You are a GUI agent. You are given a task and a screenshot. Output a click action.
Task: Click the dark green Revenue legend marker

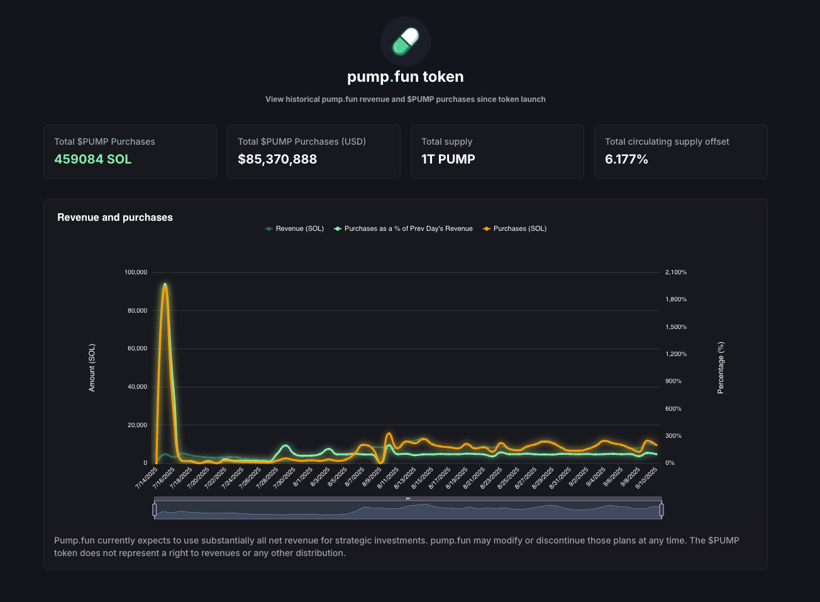tap(269, 229)
